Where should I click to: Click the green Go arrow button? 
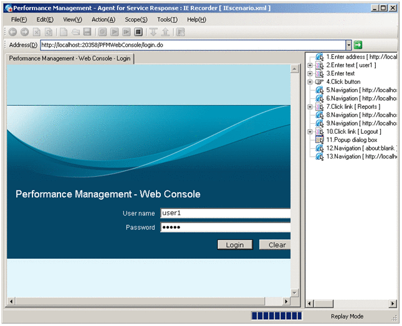coord(358,45)
